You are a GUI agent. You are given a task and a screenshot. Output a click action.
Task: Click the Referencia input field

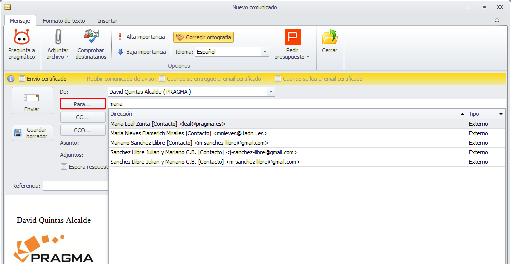point(75,186)
